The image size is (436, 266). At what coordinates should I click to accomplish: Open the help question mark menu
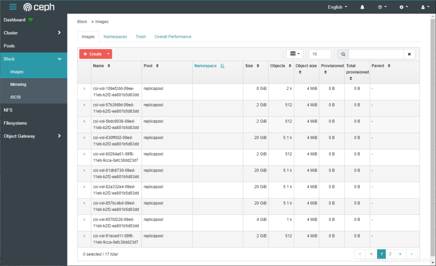coord(382,7)
